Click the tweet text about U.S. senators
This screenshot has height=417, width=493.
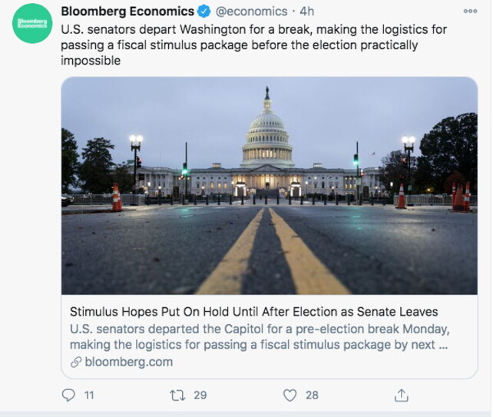[253, 45]
